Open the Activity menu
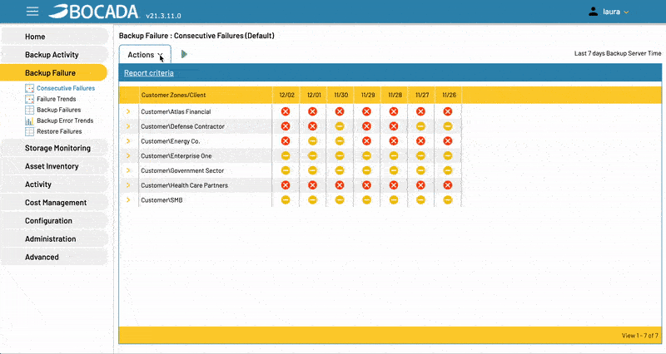The height and width of the screenshot is (354, 666). pyautogui.click(x=54, y=184)
